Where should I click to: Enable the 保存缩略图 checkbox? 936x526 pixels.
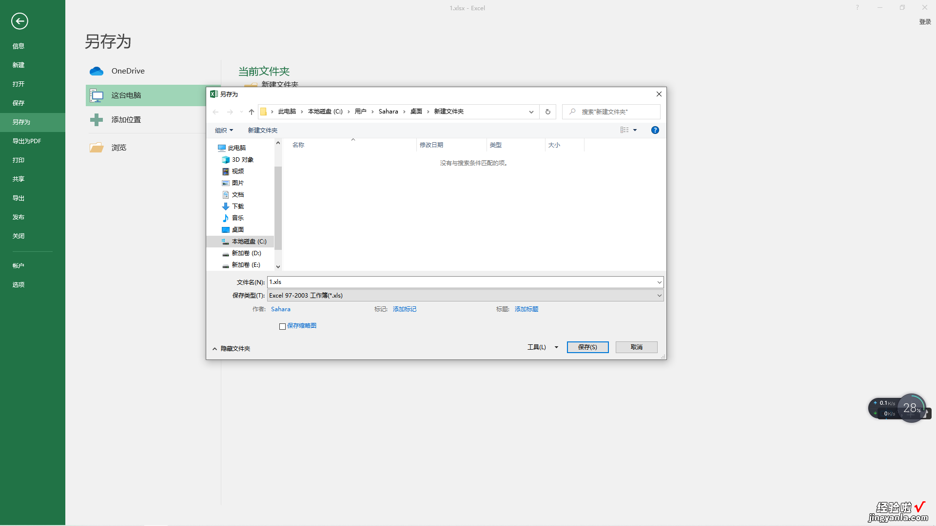click(x=282, y=326)
